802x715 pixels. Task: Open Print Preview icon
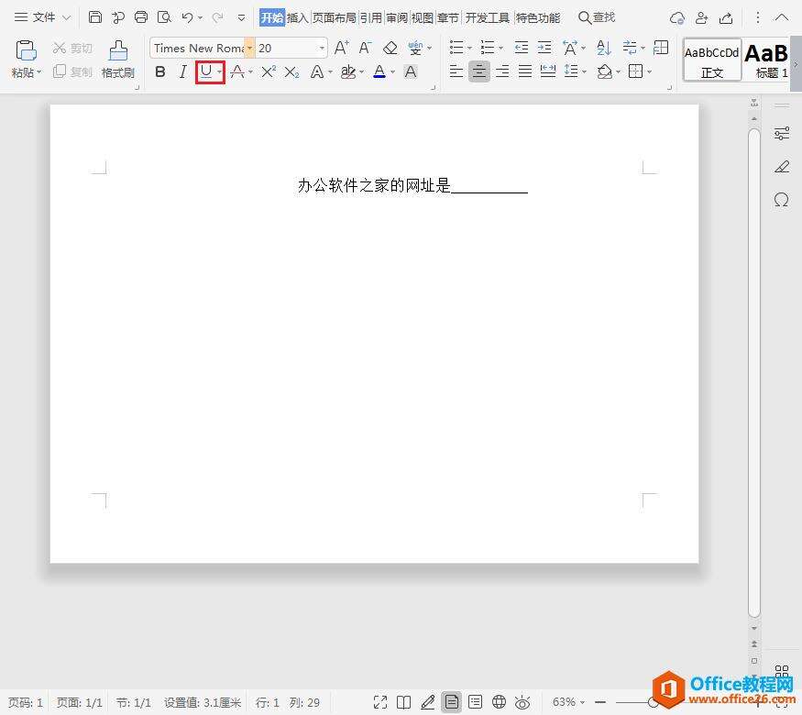164,17
